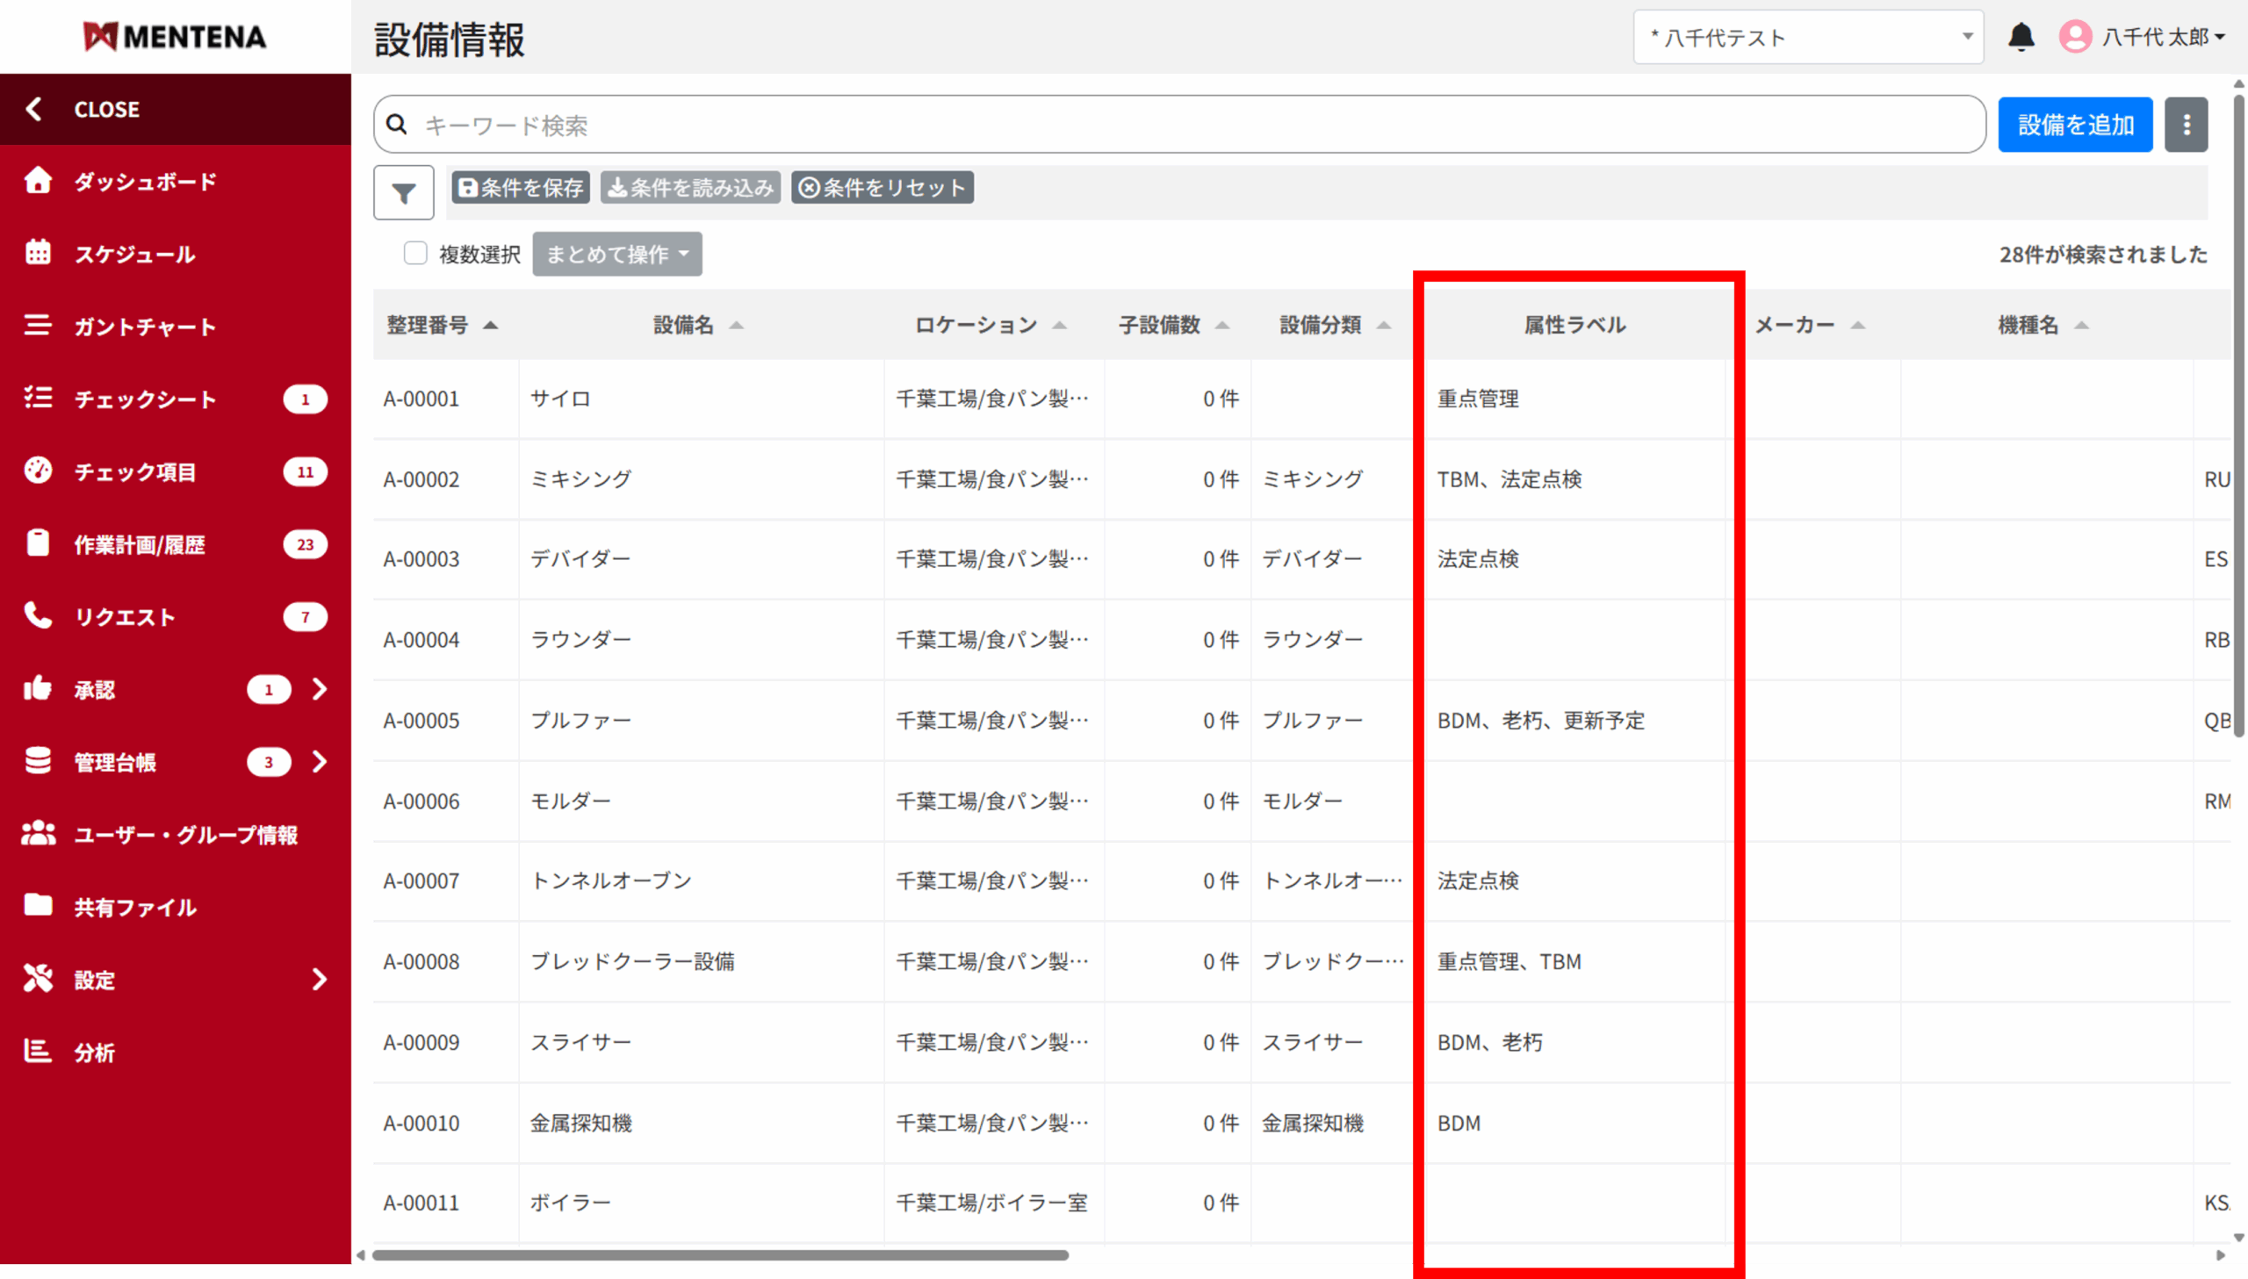Open ダッシュボード from the sidebar
This screenshot has width=2248, height=1279.
(x=145, y=182)
